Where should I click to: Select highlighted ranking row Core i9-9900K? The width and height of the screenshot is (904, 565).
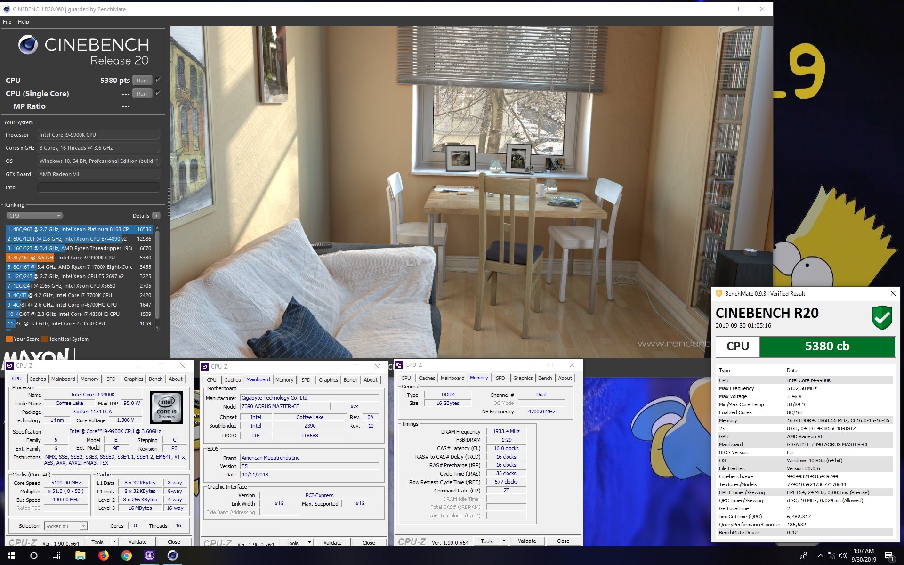coord(79,258)
